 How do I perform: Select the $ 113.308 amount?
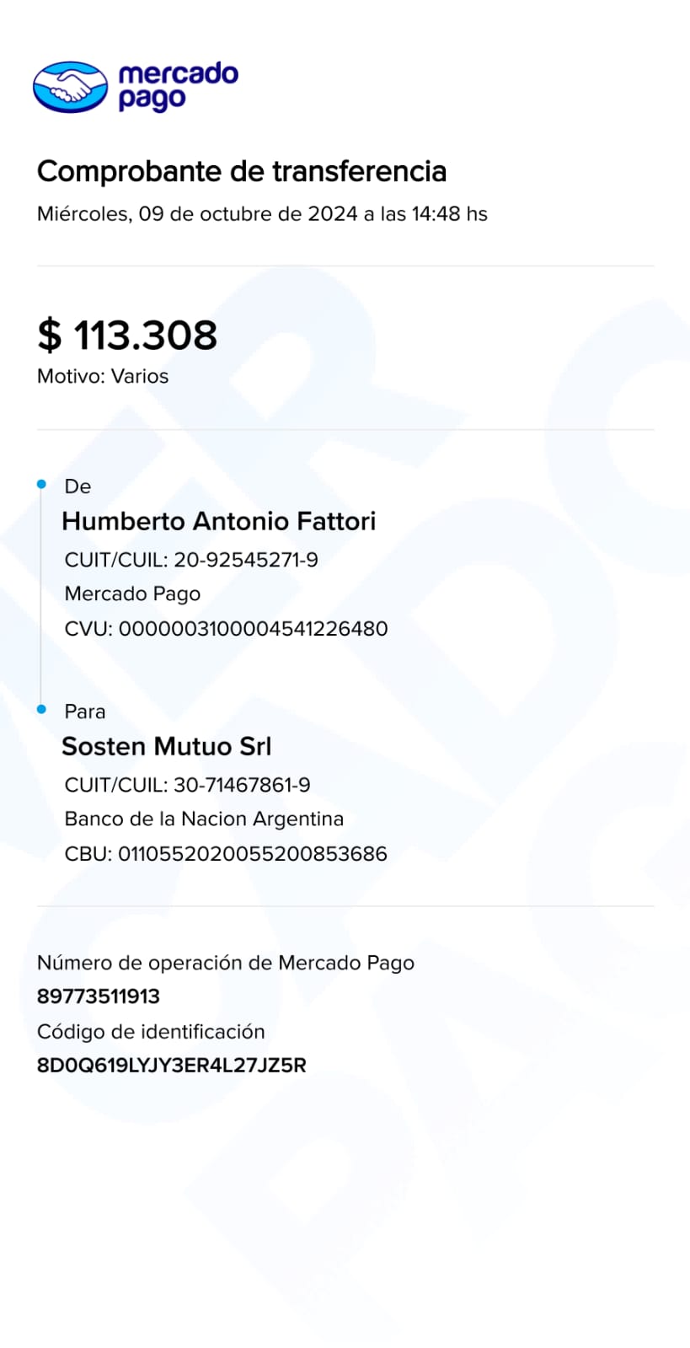tap(127, 335)
